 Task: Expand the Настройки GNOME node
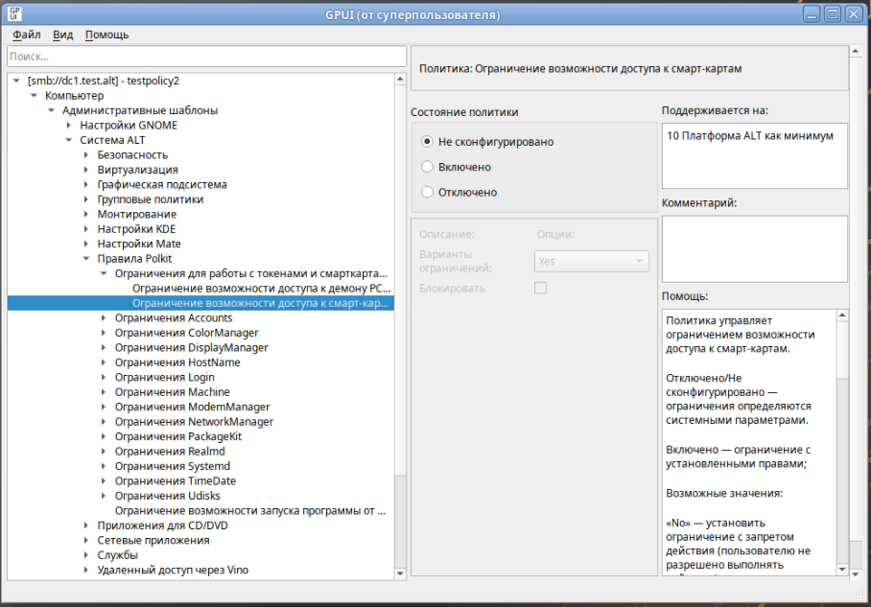[69, 125]
